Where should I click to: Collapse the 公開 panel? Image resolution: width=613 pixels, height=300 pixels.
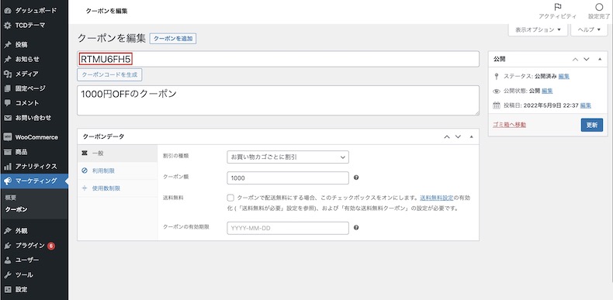[600, 60]
